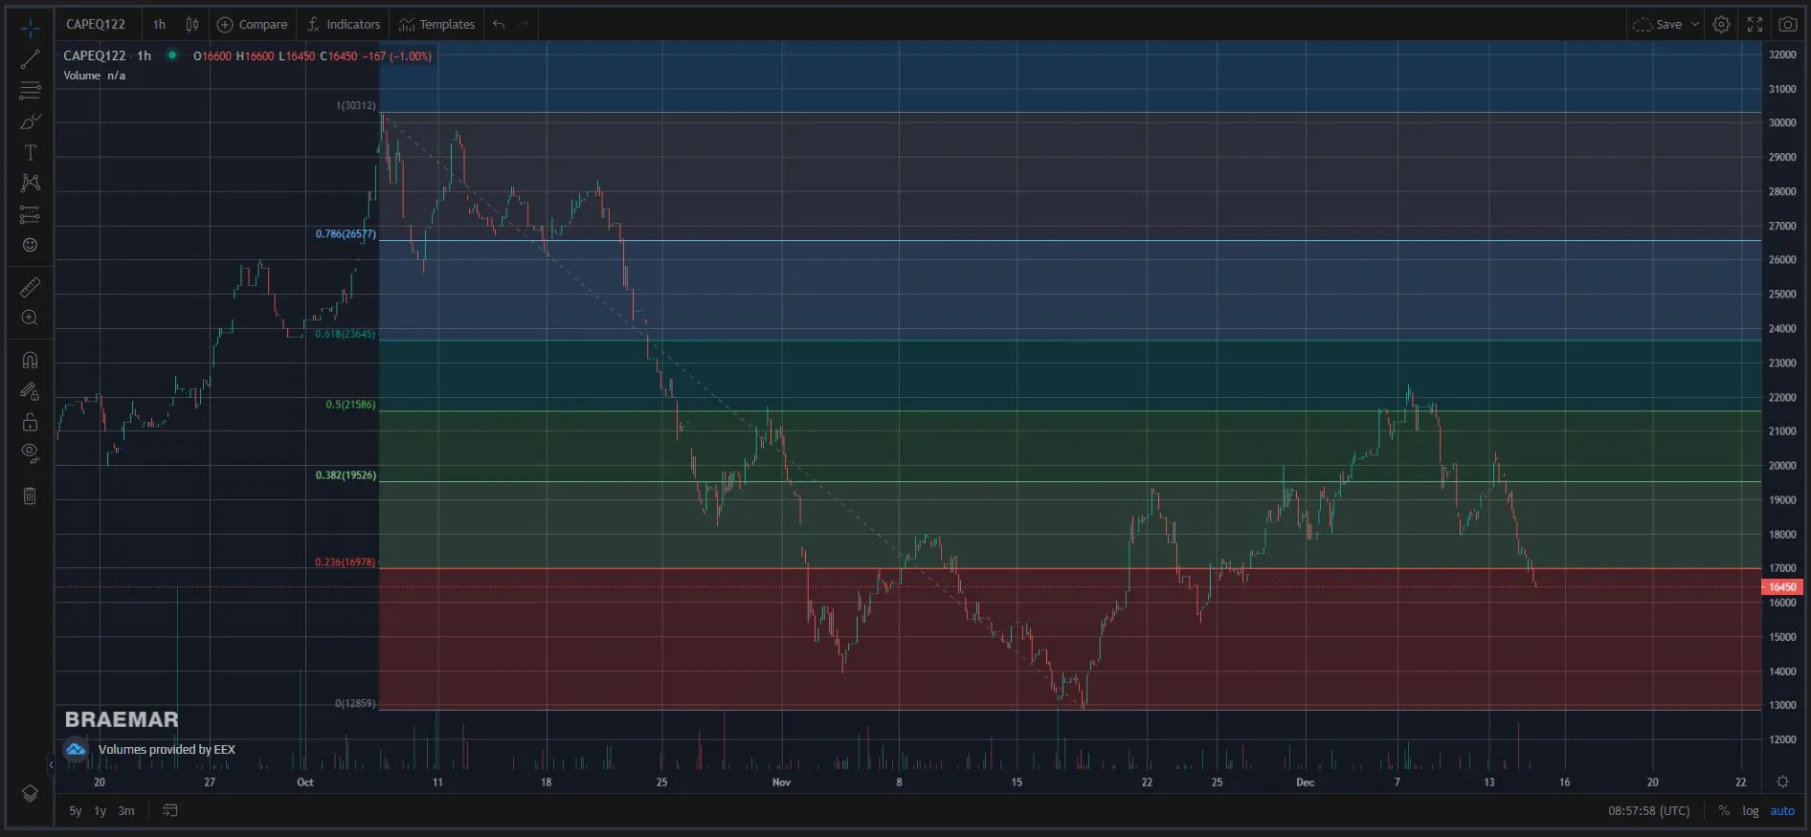Open the prediction and measurement tools

point(30,214)
